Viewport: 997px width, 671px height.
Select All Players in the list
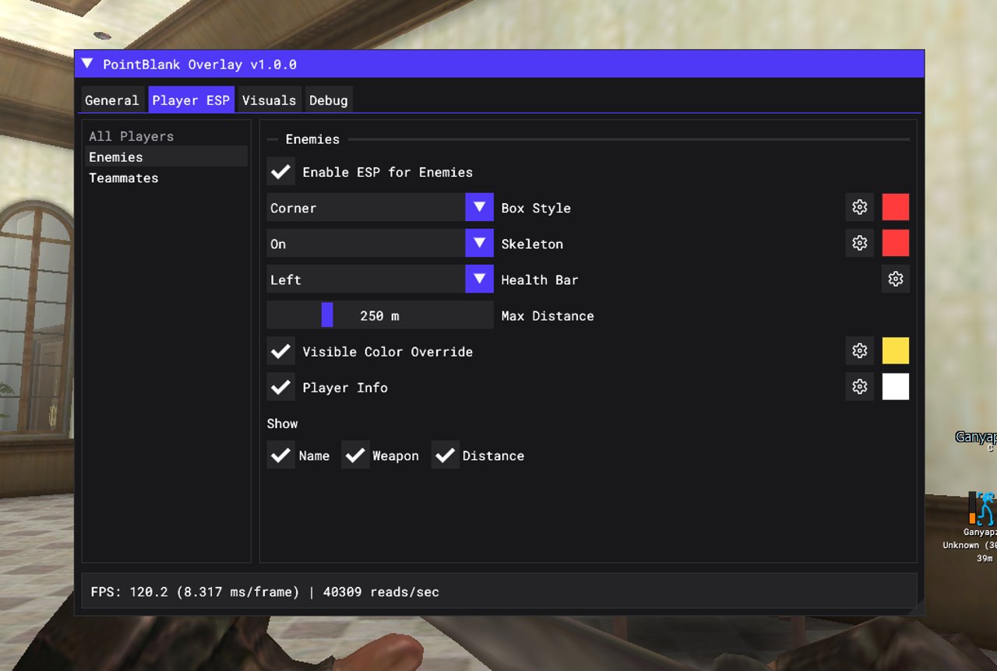(166, 135)
